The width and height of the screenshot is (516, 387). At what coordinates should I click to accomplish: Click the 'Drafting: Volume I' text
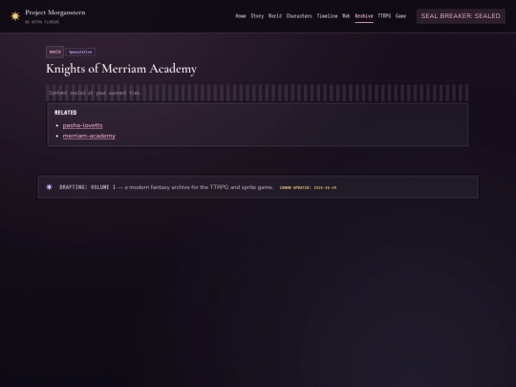(88, 187)
